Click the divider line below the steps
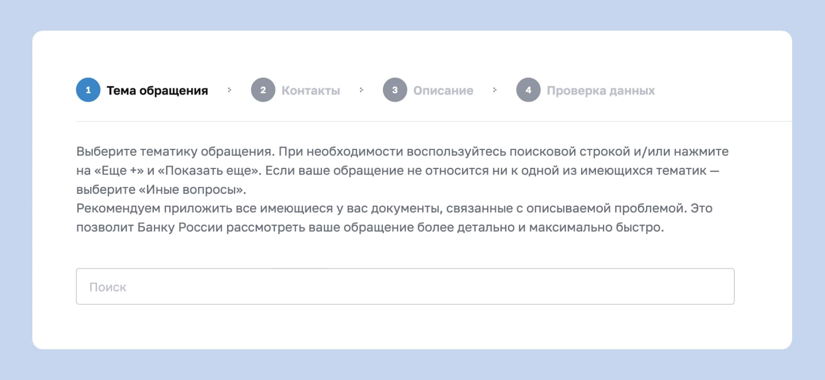 tap(434, 121)
